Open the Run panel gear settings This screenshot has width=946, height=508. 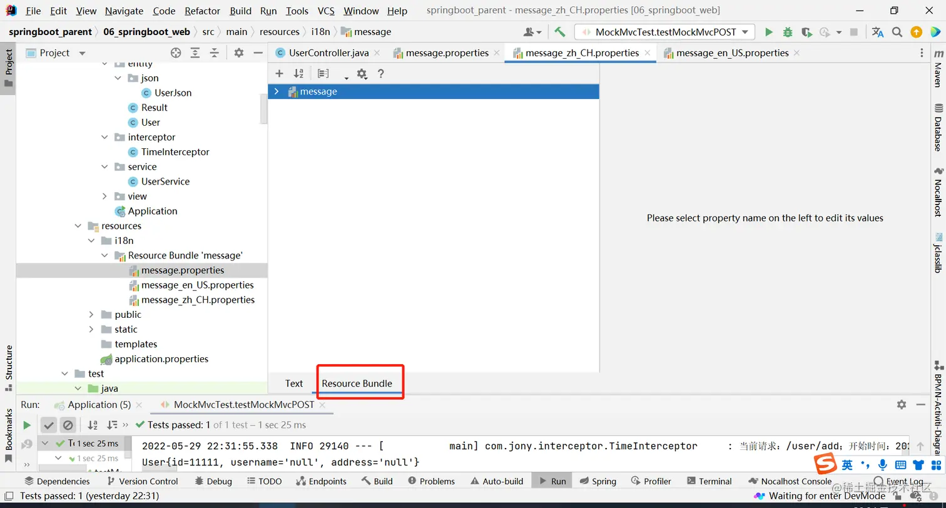tap(902, 405)
